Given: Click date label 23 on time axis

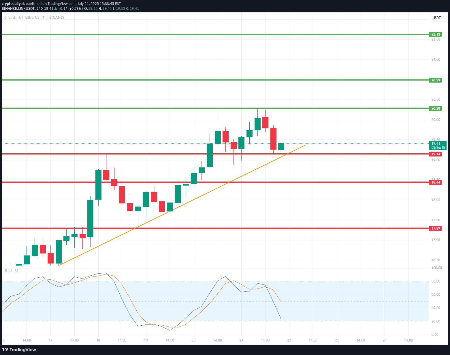Looking at the screenshot, I should tap(337, 340).
